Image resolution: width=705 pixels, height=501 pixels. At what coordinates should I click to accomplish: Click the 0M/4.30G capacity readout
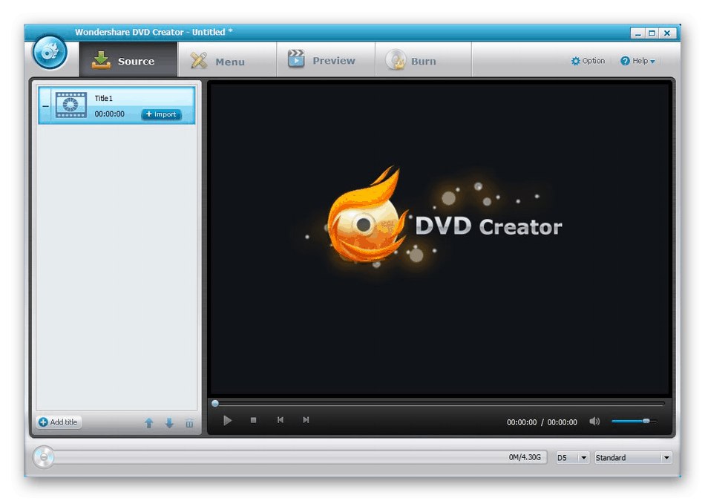tap(525, 457)
